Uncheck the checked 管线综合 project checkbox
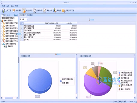Screen dimensions: 137x103 [x=3, y=44]
